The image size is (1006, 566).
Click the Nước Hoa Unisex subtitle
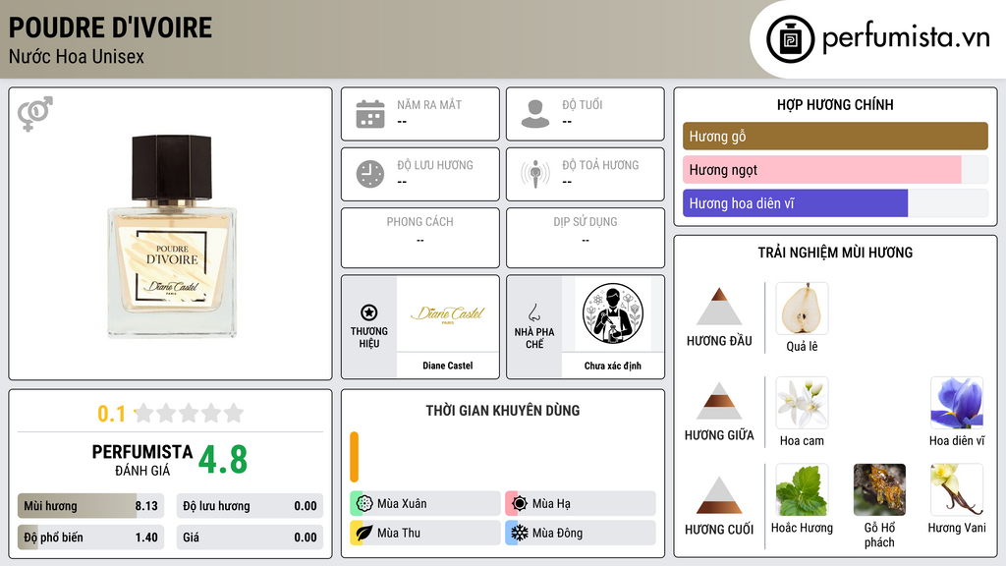[x=77, y=56]
